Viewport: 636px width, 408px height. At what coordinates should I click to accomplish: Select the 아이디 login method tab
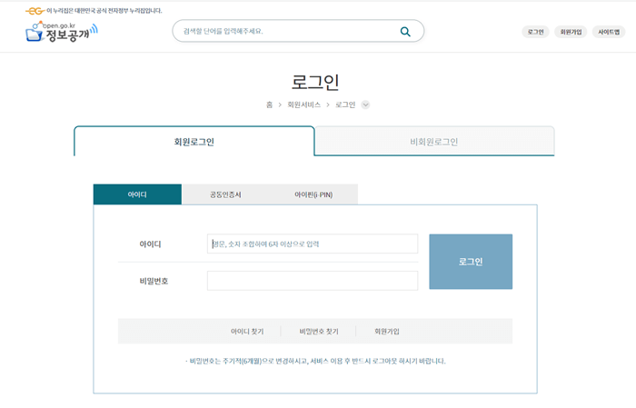pyautogui.click(x=137, y=194)
